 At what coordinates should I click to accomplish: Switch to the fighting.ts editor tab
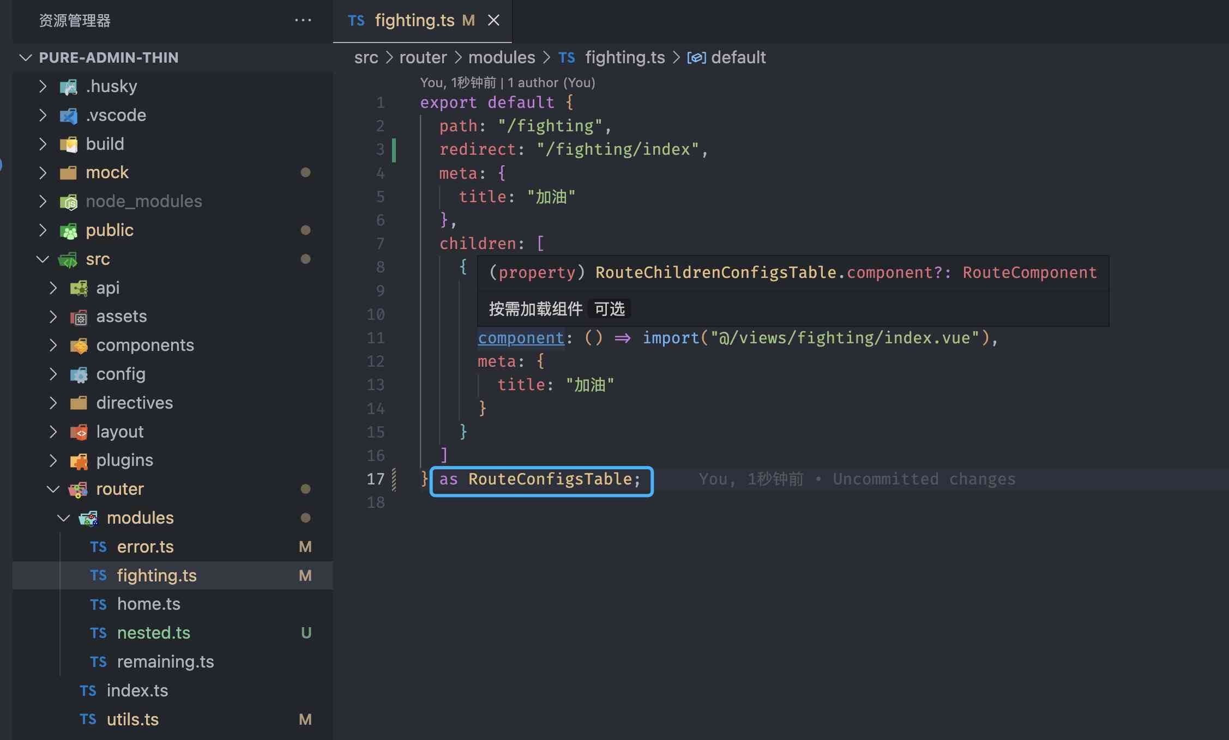[414, 21]
